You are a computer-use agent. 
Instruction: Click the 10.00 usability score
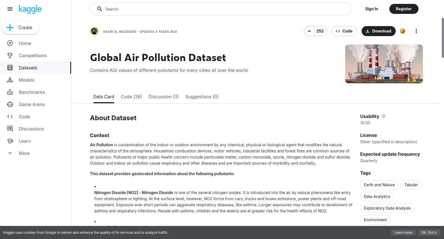(x=365, y=123)
